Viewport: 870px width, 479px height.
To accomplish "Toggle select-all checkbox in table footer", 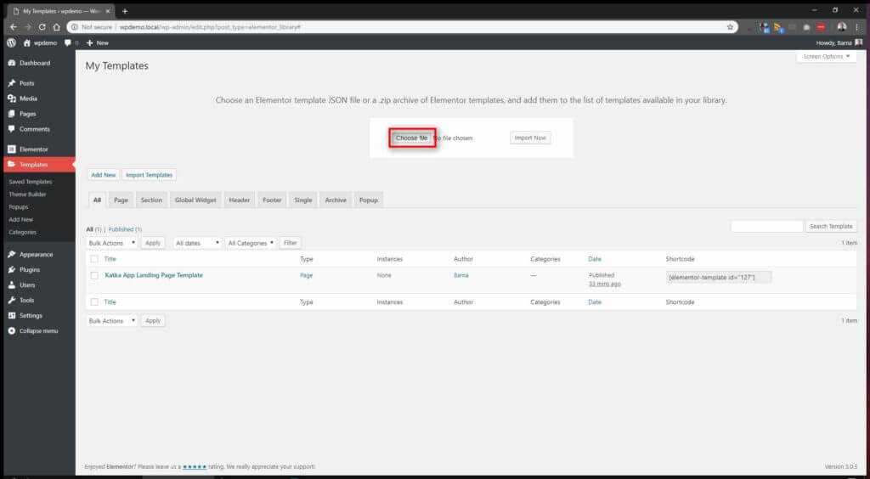I will (x=94, y=302).
